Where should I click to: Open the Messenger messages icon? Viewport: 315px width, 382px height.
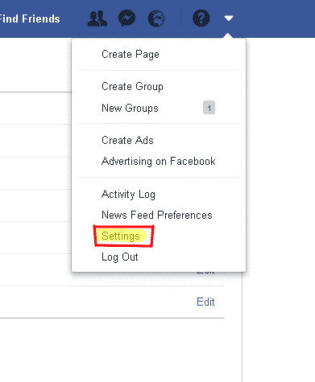coord(126,18)
